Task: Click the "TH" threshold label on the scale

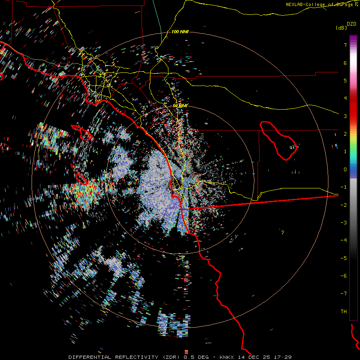Action: tap(344, 312)
